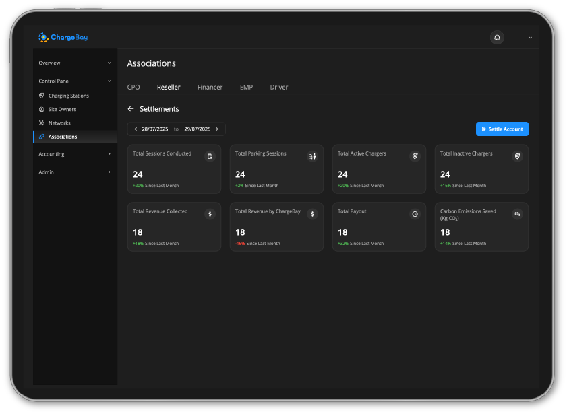This screenshot has height=414, width=567.
Task: Click the Total Parking Sessions card icon
Action: tap(313, 156)
